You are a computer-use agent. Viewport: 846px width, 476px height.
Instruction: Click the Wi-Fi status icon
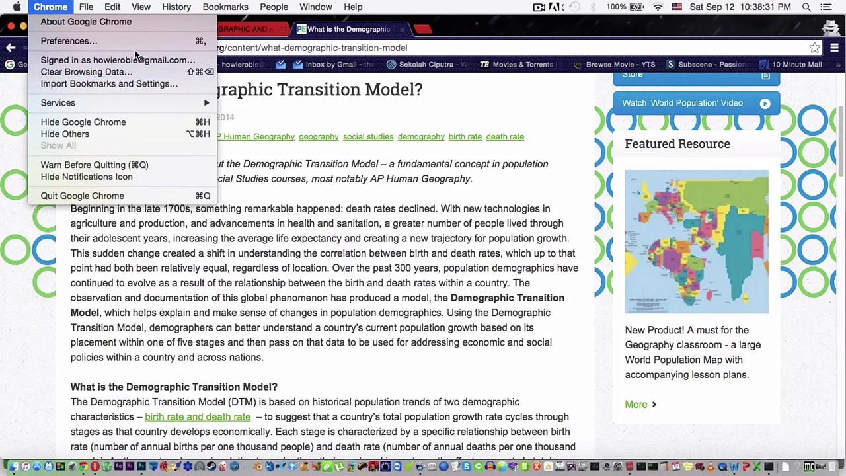click(x=658, y=7)
